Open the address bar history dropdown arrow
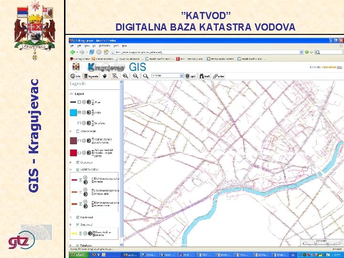This screenshot has height=258, width=344. tap(301, 52)
